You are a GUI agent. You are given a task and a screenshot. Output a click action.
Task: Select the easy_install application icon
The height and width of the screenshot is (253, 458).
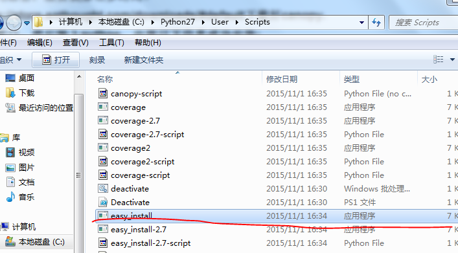point(103,215)
